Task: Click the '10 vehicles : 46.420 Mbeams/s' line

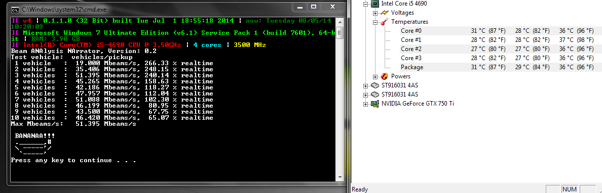Action: (112, 118)
